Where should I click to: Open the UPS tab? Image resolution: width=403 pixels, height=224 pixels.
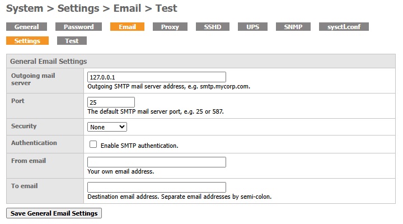point(252,27)
